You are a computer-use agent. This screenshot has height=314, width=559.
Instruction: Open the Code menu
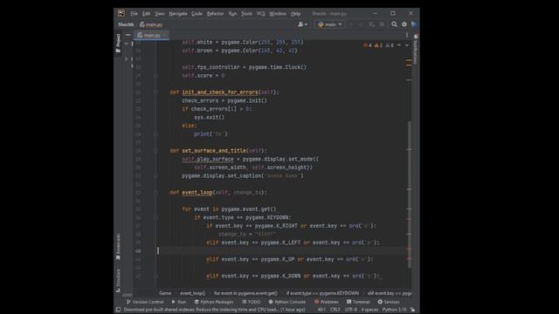[197, 14]
